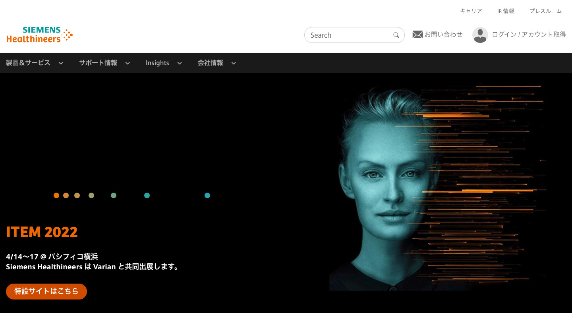This screenshot has height=313, width=572.
Task: Click the magnifying glass search icon
Action: (396, 35)
